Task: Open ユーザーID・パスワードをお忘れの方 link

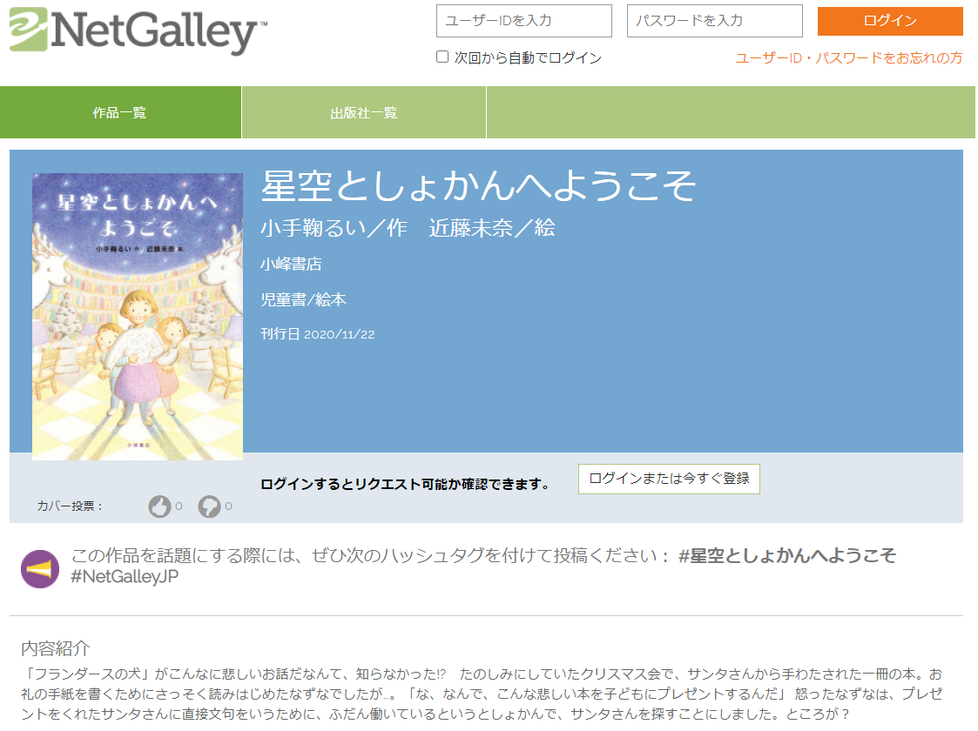Action: [849, 58]
